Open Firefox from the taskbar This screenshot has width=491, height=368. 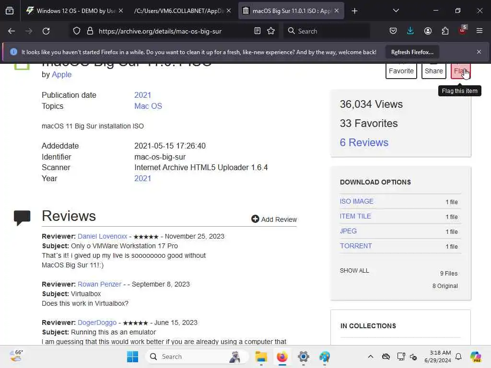tap(282, 356)
